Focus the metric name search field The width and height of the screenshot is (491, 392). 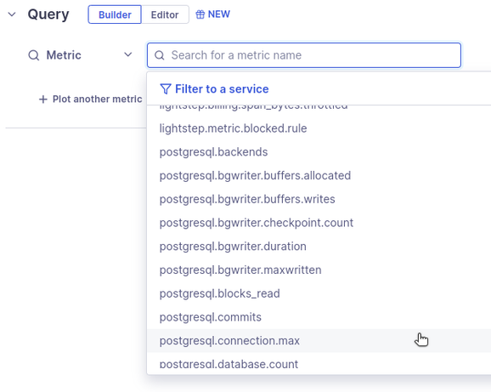coord(304,55)
